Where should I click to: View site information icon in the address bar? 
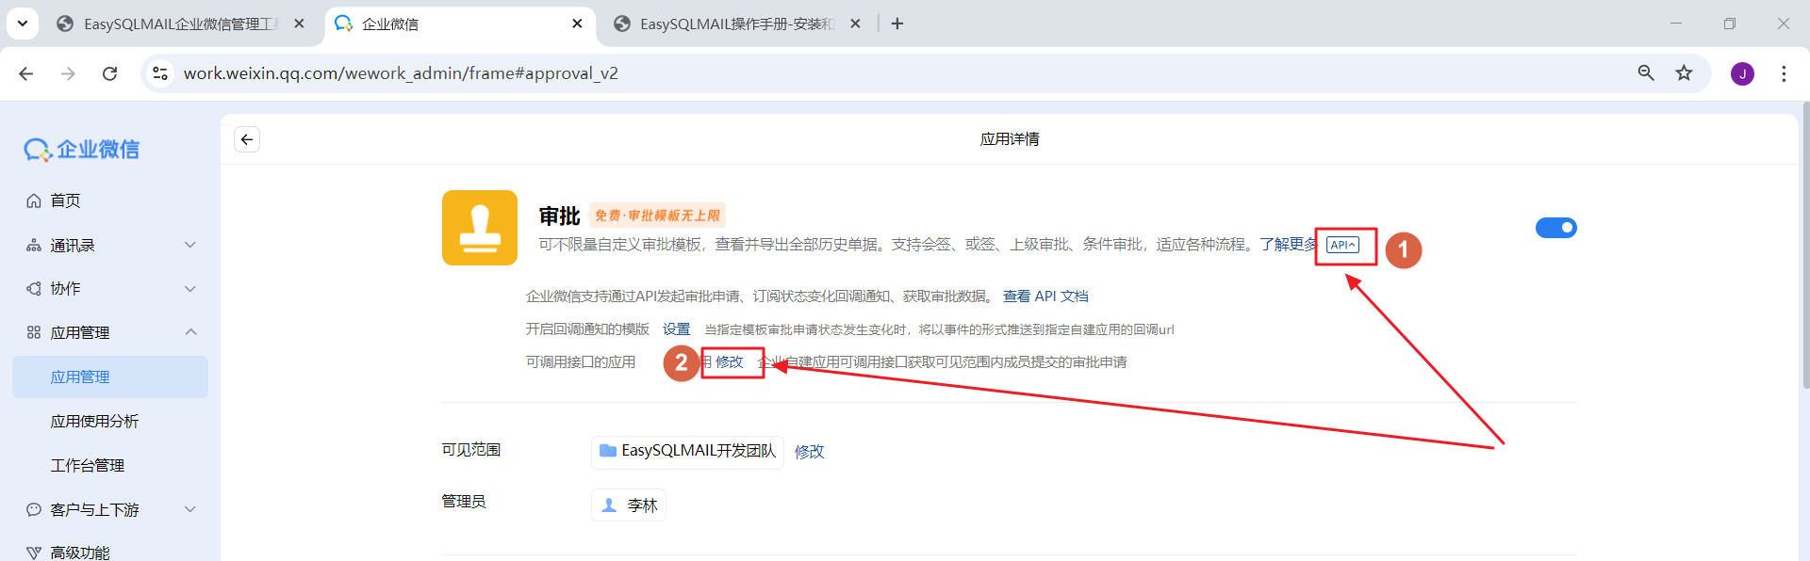(160, 73)
